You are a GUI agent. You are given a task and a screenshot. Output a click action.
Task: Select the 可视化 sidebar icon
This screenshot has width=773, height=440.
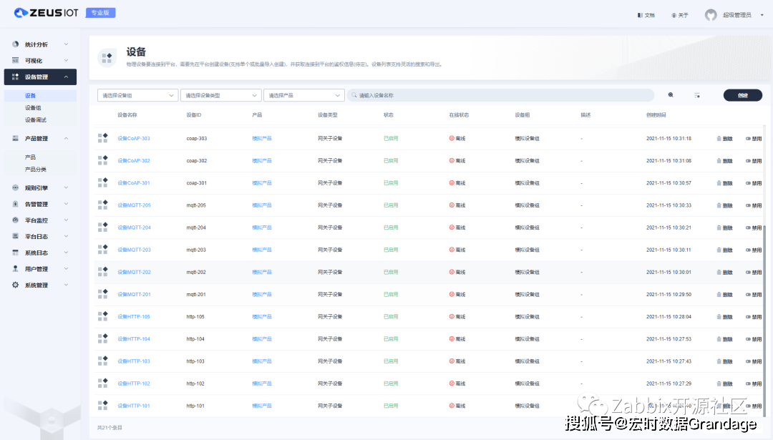coord(14,60)
